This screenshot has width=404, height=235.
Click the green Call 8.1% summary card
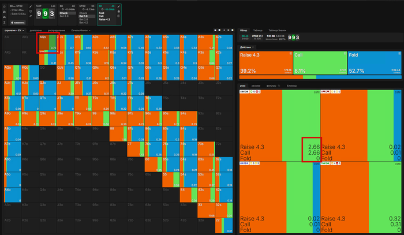click(x=320, y=63)
